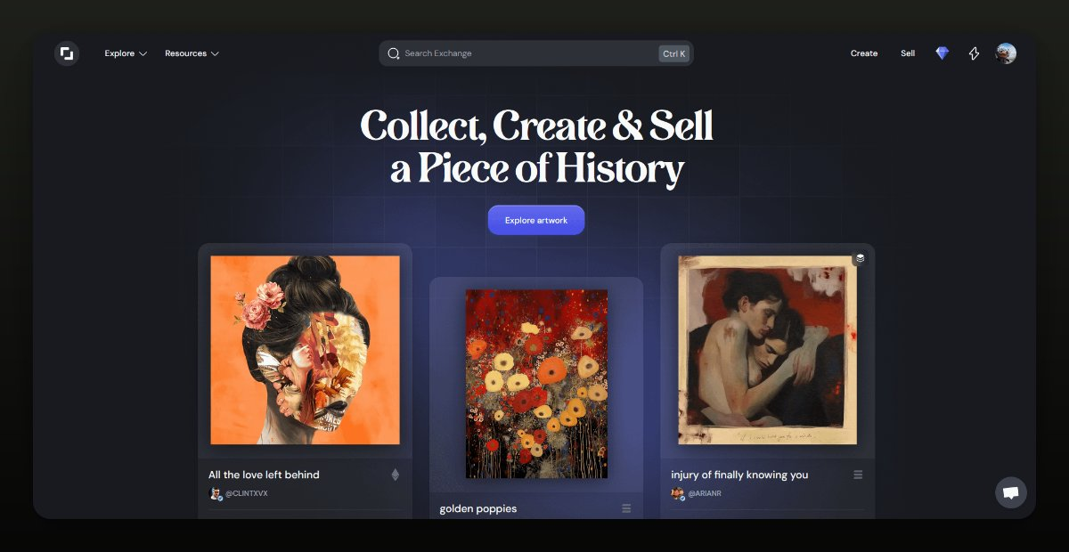1069x552 pixels.
Task: Click the Exchange logo icon in navbar
Action: pyautogui.click(x=67, y=53)
